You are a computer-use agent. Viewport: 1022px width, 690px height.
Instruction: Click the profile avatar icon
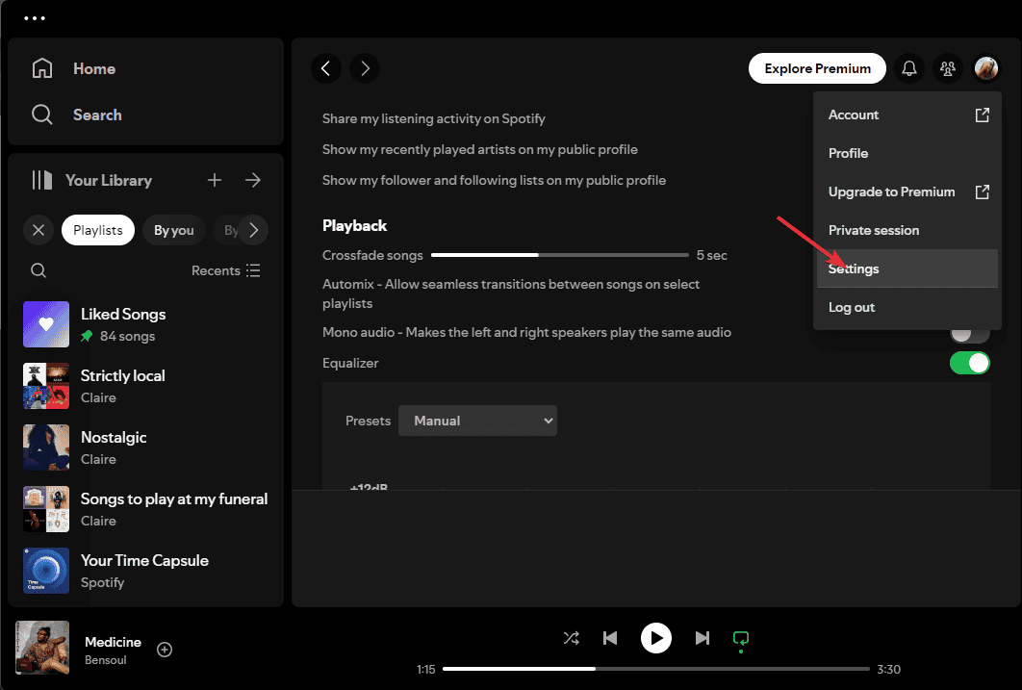pos(986,68)
